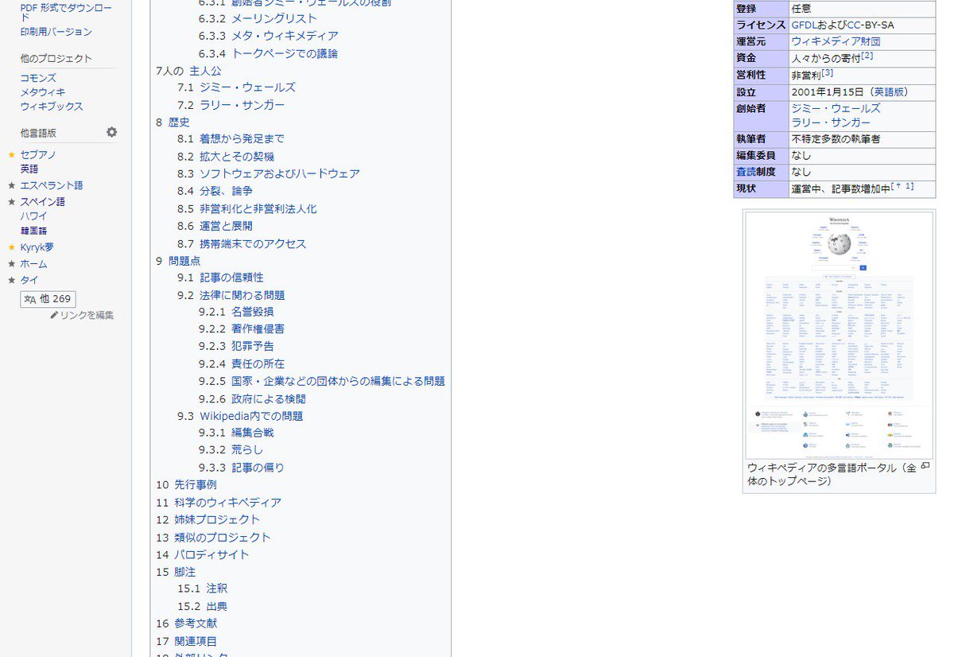The height and width of the screenshot is (657, 954).
Task: Jump to section 17 関連項目
Action: (x=186, y=641)
